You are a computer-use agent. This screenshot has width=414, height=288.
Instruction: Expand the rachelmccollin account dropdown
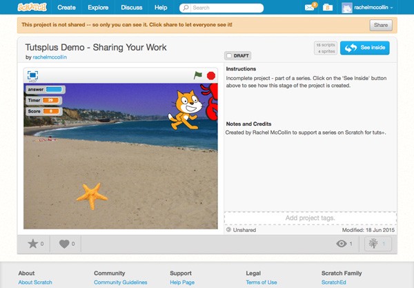(x=367, y=8)
